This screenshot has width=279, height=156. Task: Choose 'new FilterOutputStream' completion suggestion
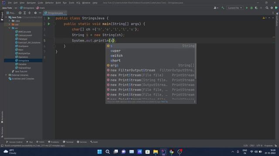[150, 70]
